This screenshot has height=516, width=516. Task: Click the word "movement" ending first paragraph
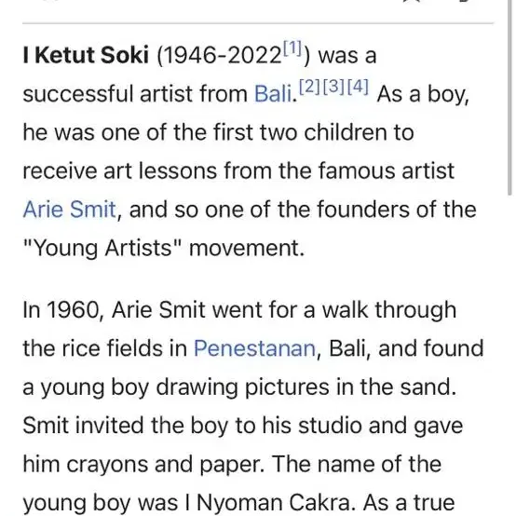(x=244, y=248)
